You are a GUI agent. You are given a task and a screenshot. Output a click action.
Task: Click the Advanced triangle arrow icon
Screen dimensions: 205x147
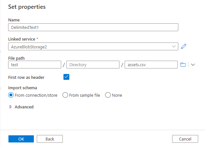11,107
